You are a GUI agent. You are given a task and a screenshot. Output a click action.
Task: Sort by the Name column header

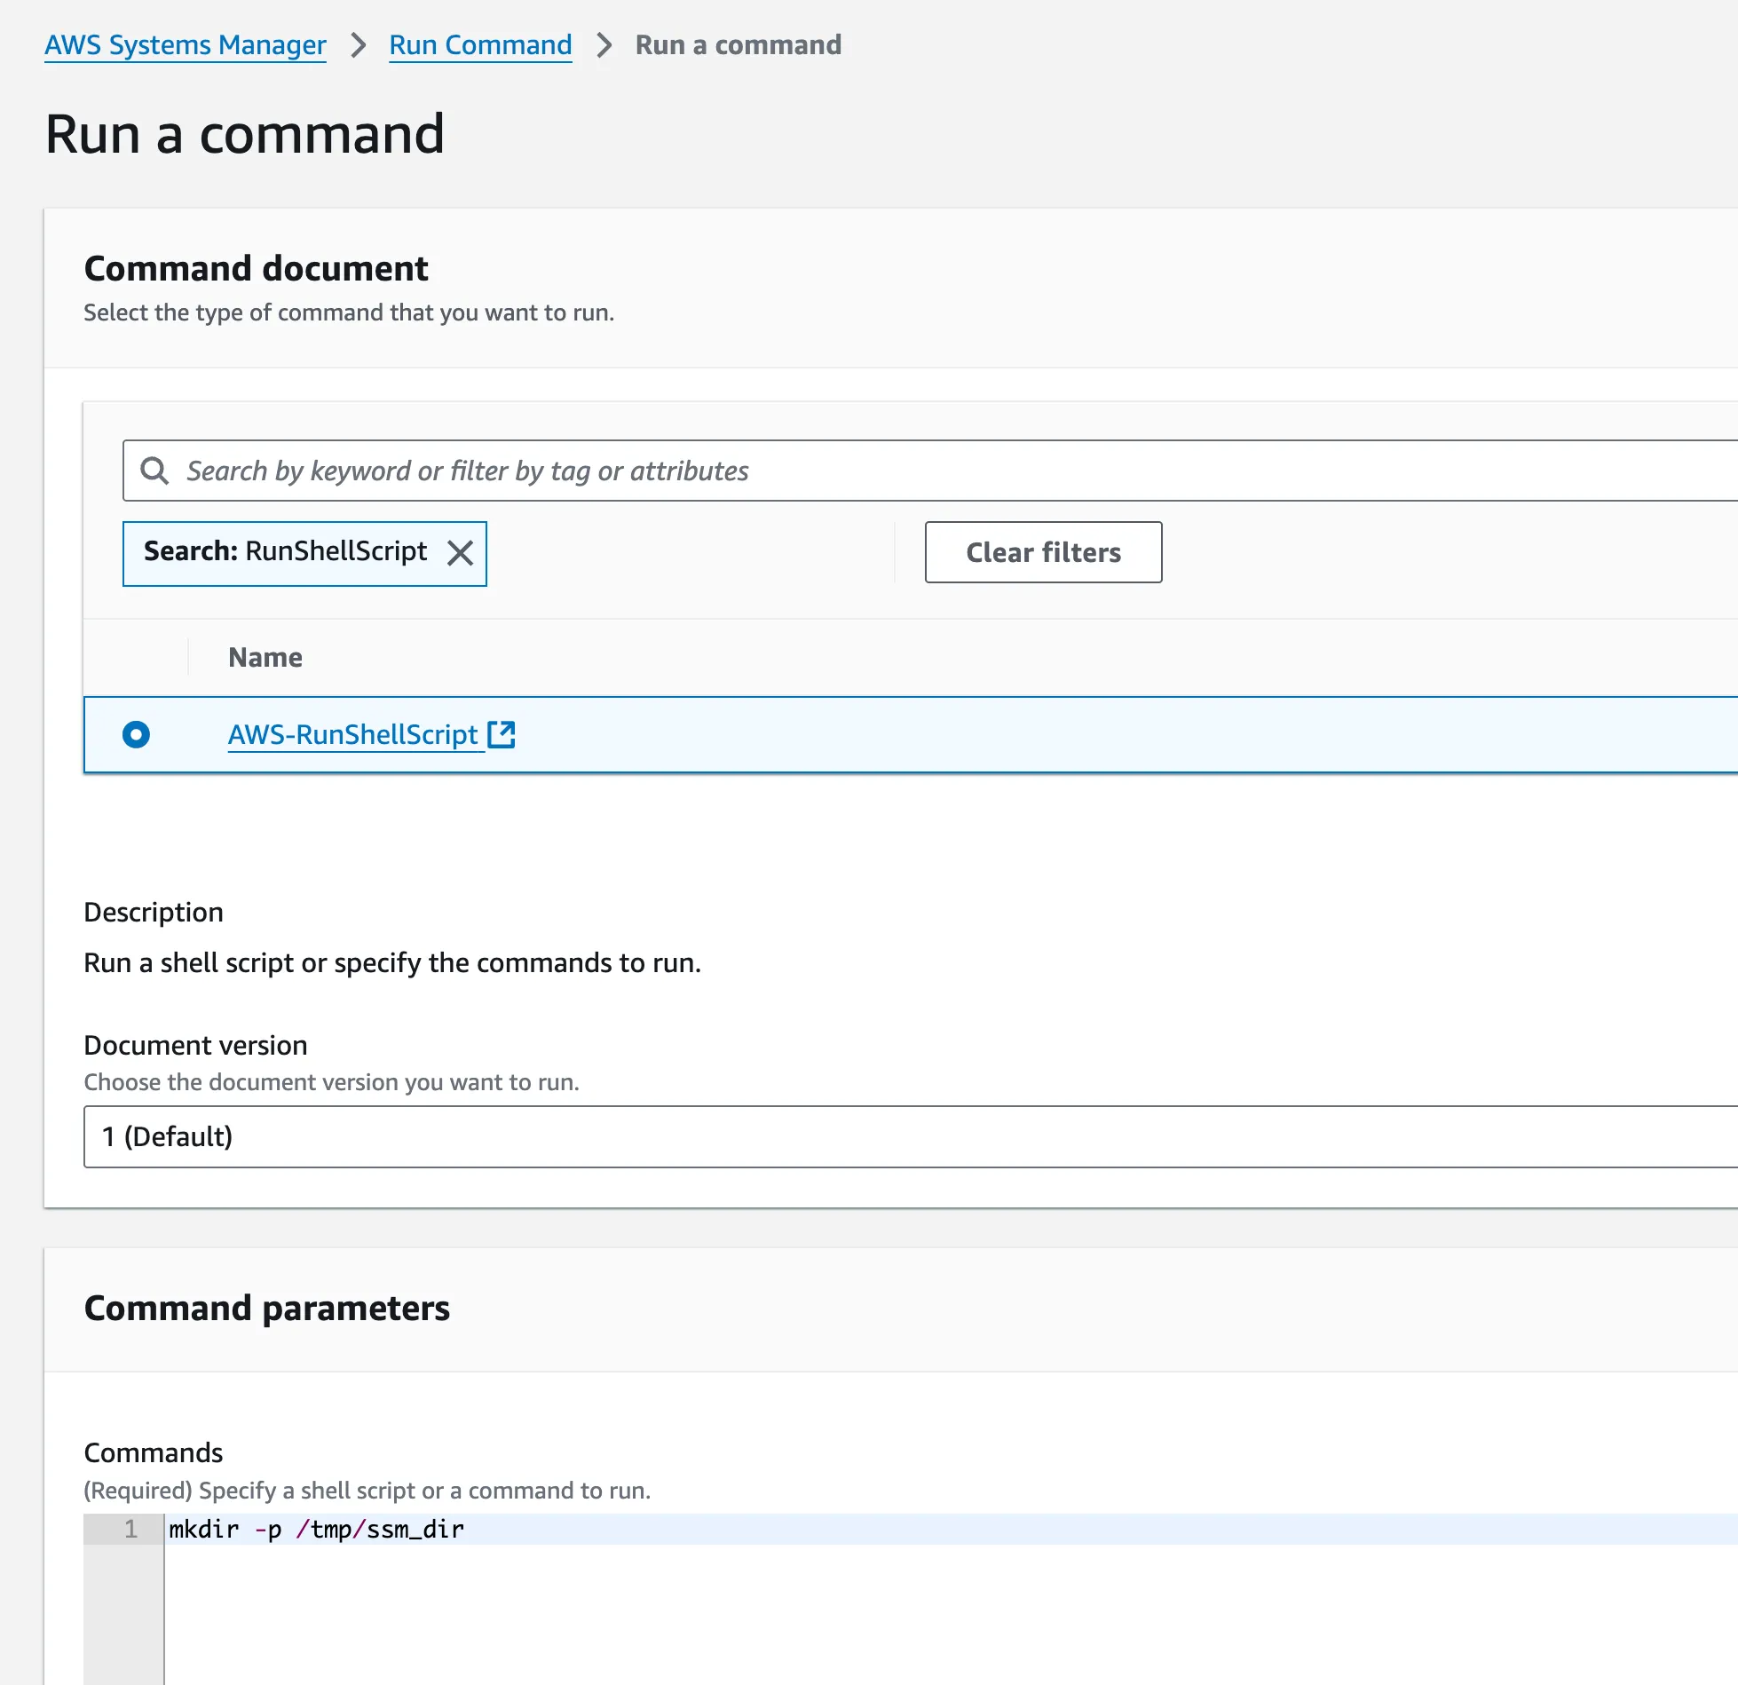point(265,657)
